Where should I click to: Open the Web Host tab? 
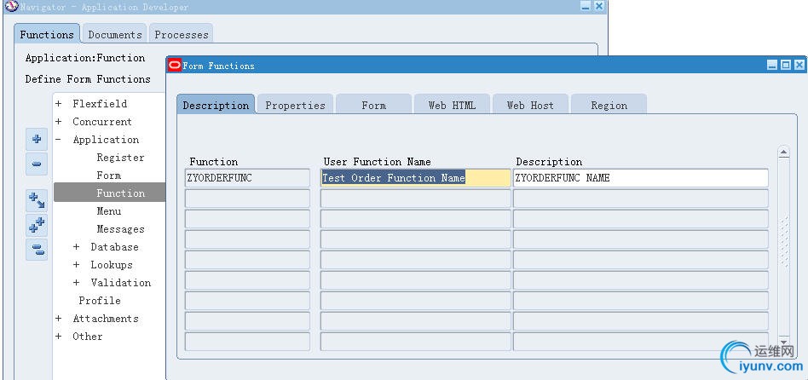click(x=530, y=105)
